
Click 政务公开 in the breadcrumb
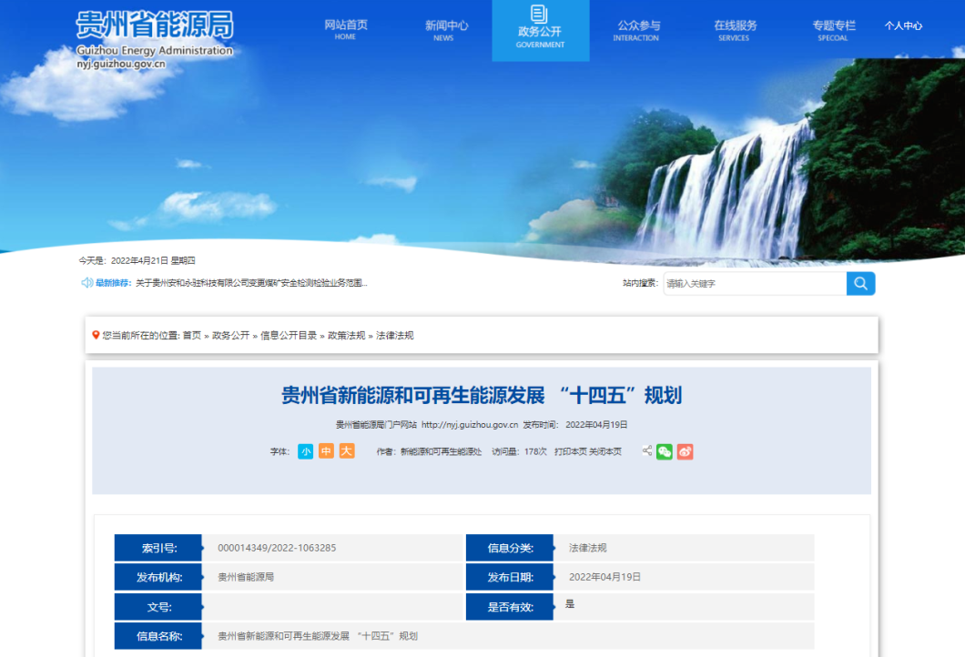tap(231, 335)
